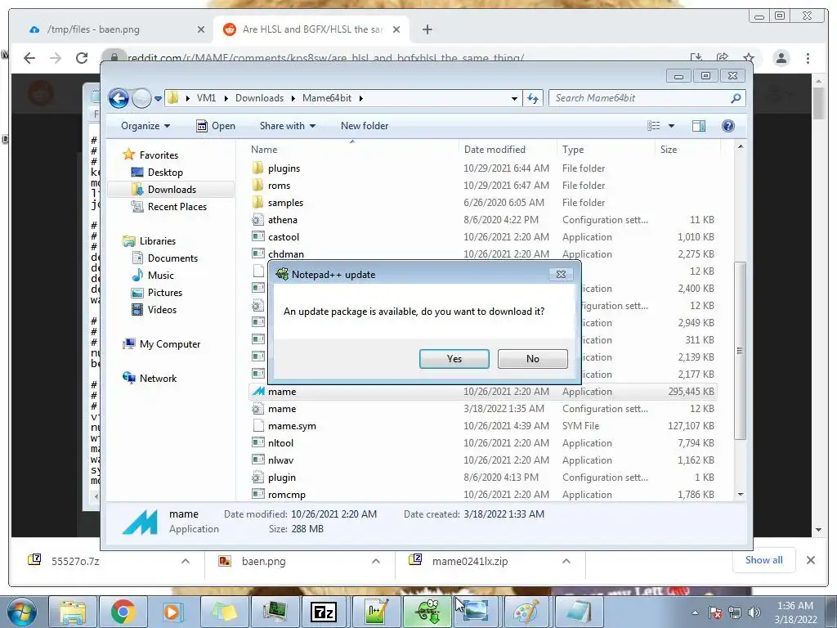This screenshot has height=628, width=837.
Task: Sort by the Date modified column
Action: point(508,150)
